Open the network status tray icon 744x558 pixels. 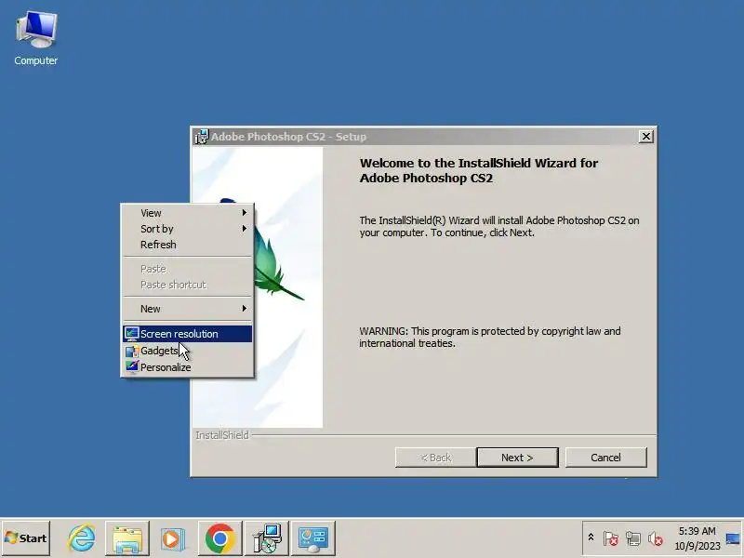(x=633, y=538)
